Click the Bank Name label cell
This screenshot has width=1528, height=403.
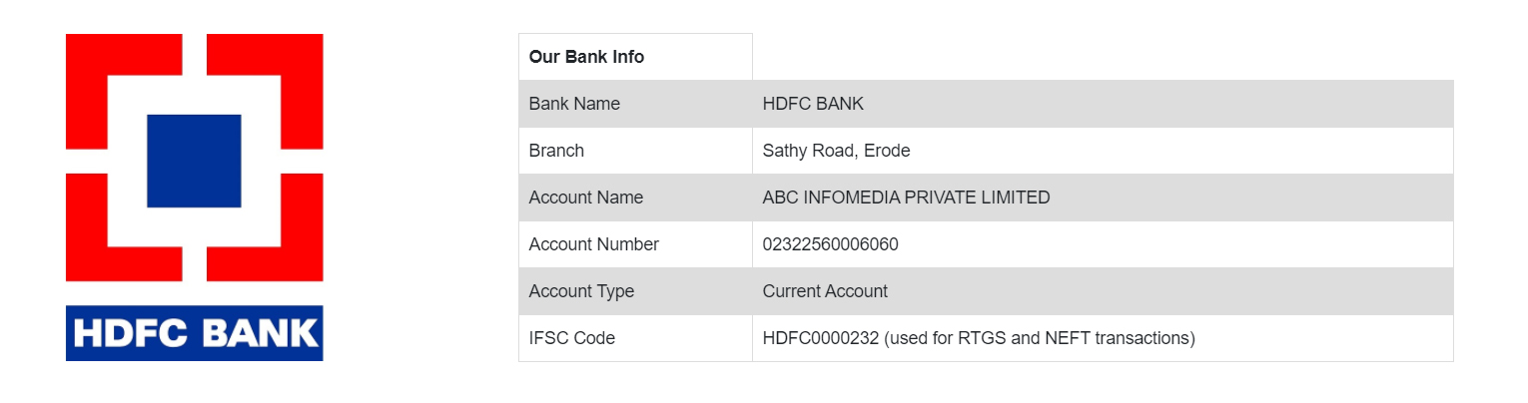pyautogui.click(x=635, y=104)
